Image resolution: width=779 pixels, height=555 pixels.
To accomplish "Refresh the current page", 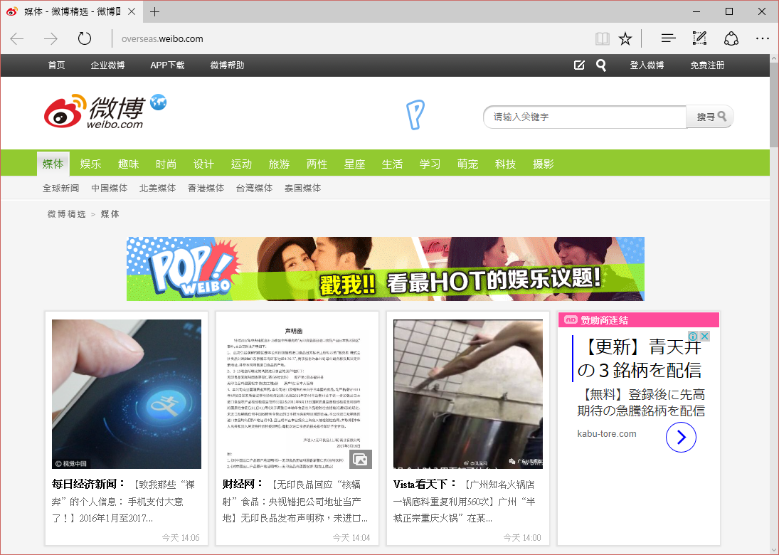I will [85, 38].
